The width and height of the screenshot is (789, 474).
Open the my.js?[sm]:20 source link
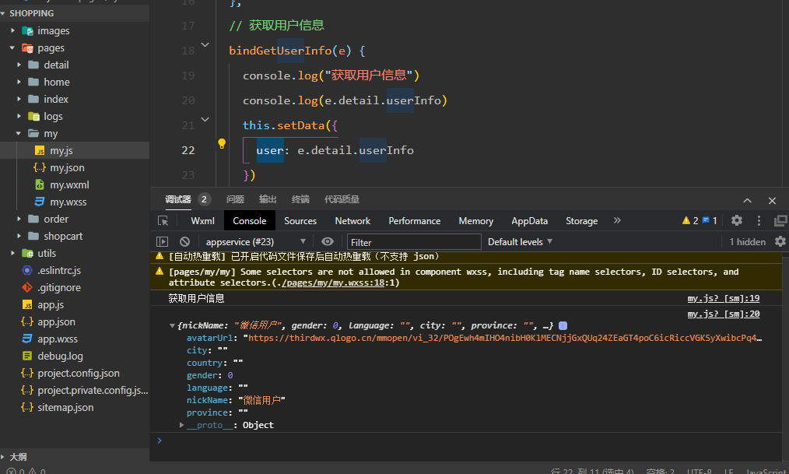(724, 314)
